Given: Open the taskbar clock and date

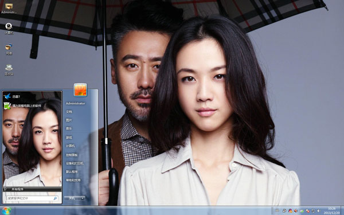Looking at the screenshot, I should coord(331,210).
